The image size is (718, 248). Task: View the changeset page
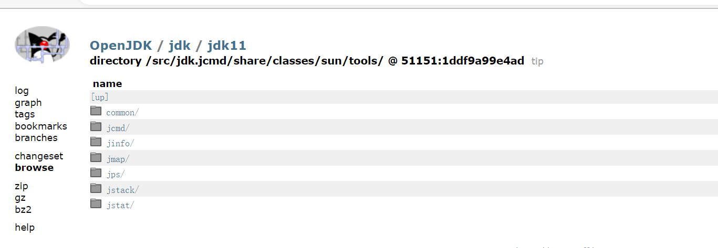point(39,156)
